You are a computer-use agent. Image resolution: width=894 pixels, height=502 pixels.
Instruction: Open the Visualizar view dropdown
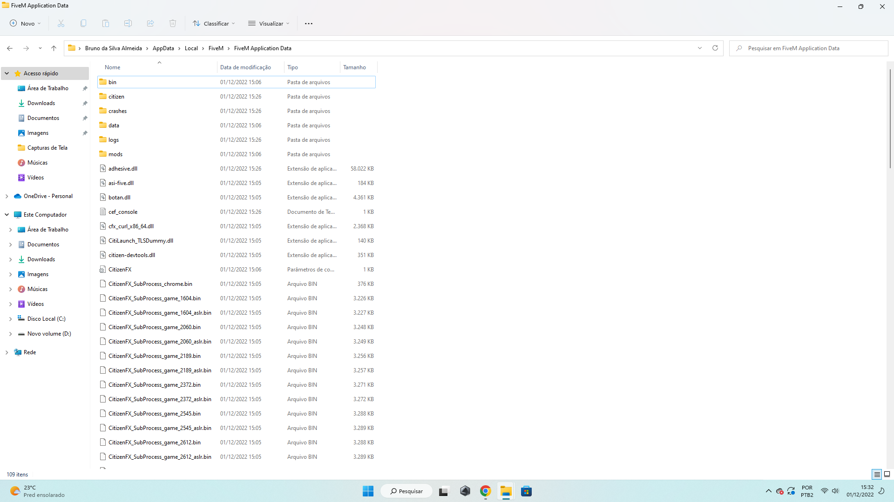click(269, 23)
